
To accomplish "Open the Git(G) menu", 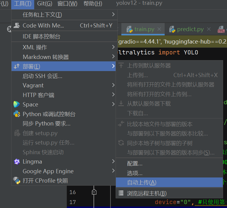I will [x=44, y=3].
